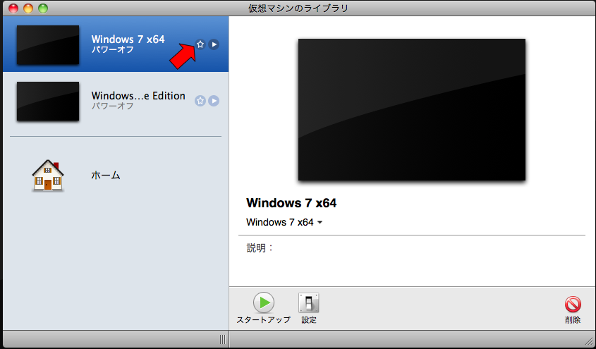The image size is (596, 349).
Task: Click the bold Windows 7 x64 title
Action: coord(291,203)
